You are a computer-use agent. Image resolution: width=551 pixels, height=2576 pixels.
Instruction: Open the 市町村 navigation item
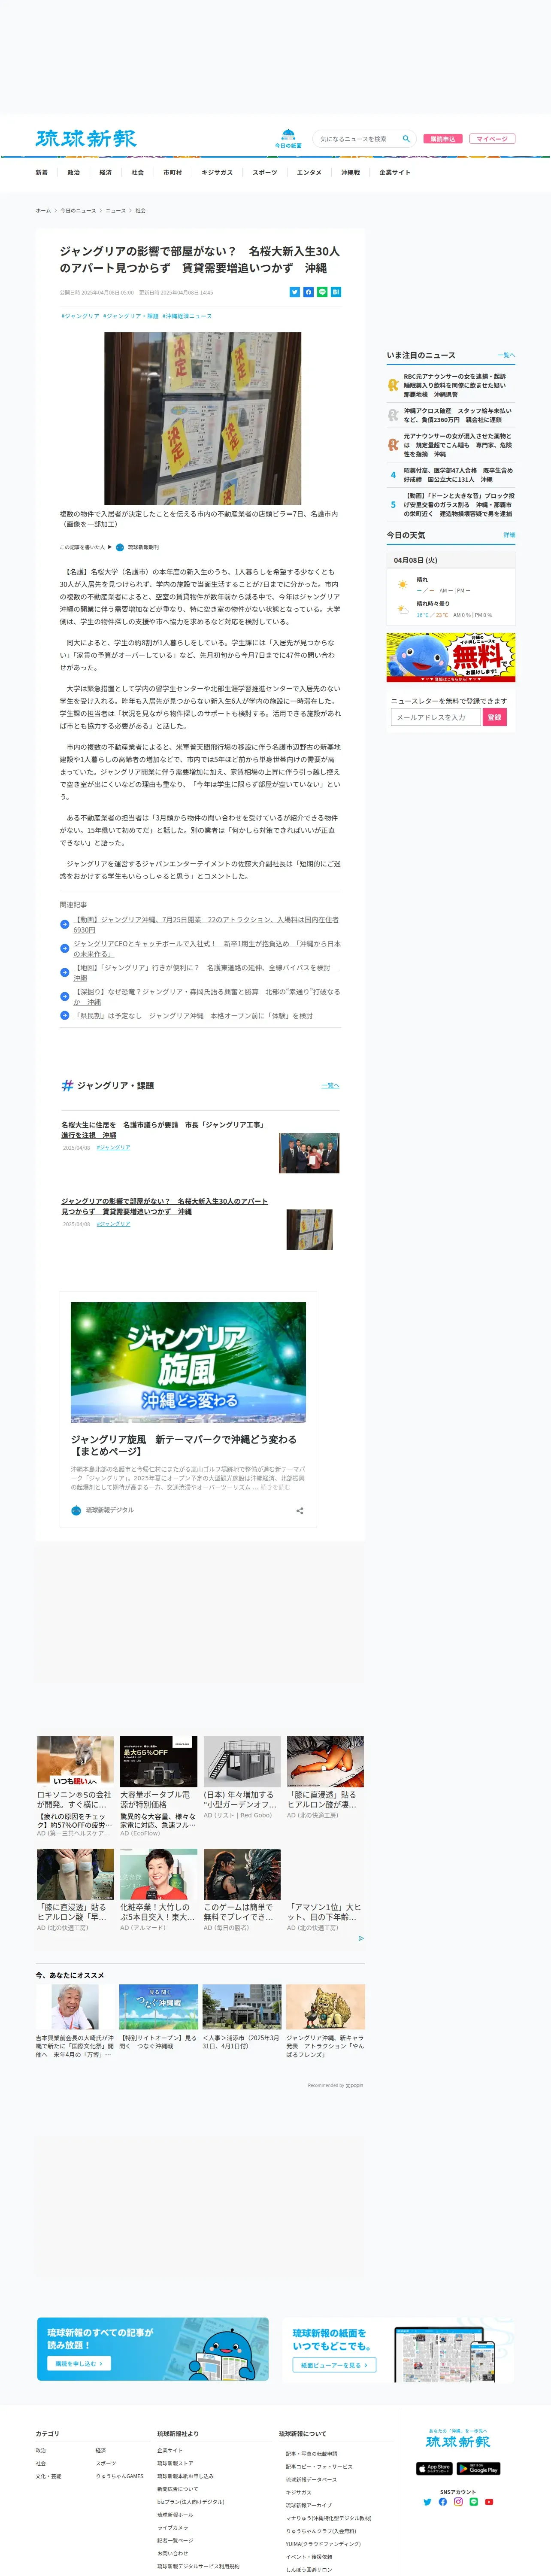[172, 172]
